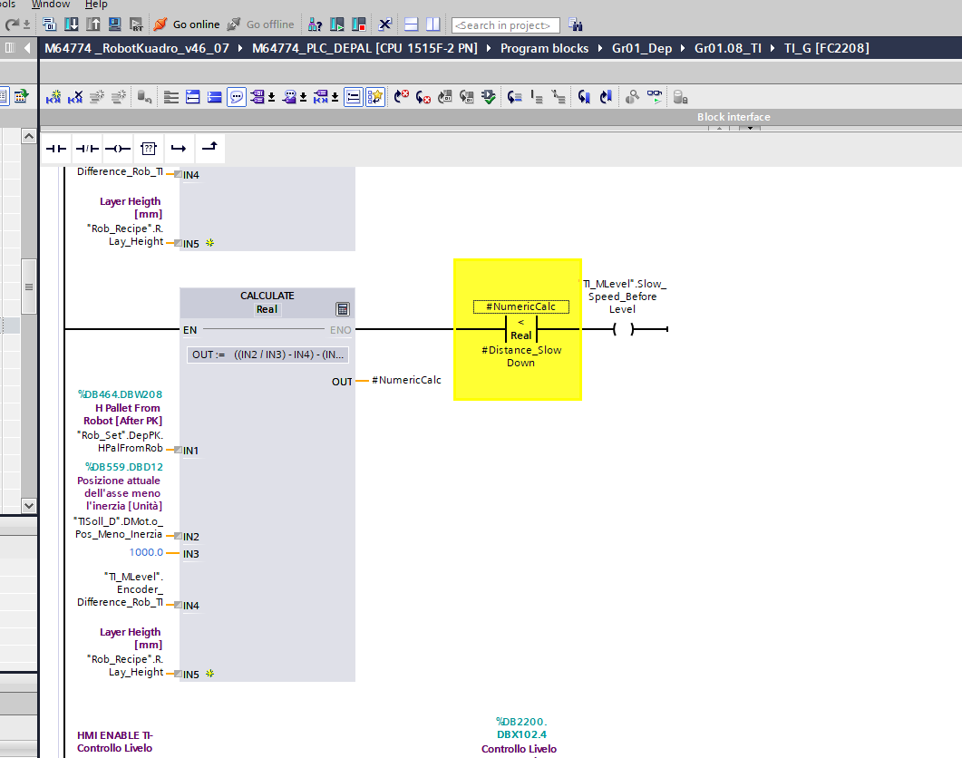Image resolution: width=962 pixels, height=758 pixels.
Task: Split editor space horizontally
Action: pyautogui.click(x=411, y=24)
